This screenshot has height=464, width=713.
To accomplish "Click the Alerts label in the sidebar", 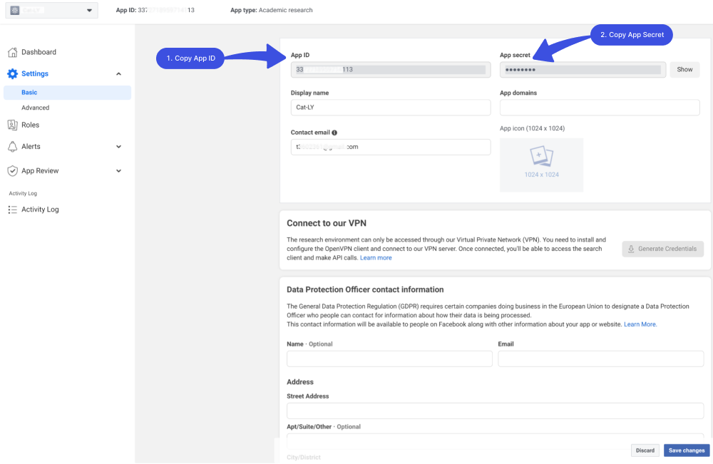I will (x=31, y=146).
